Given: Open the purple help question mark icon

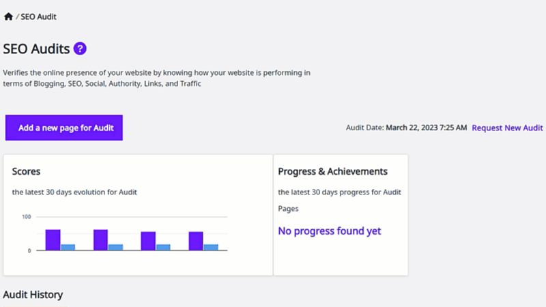Looking at the screenshot, I should click(x=80, y=48).
